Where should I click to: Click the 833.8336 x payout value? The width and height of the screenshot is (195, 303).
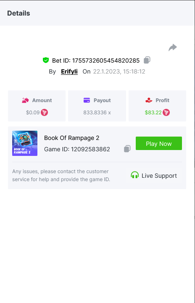point(97,113)
